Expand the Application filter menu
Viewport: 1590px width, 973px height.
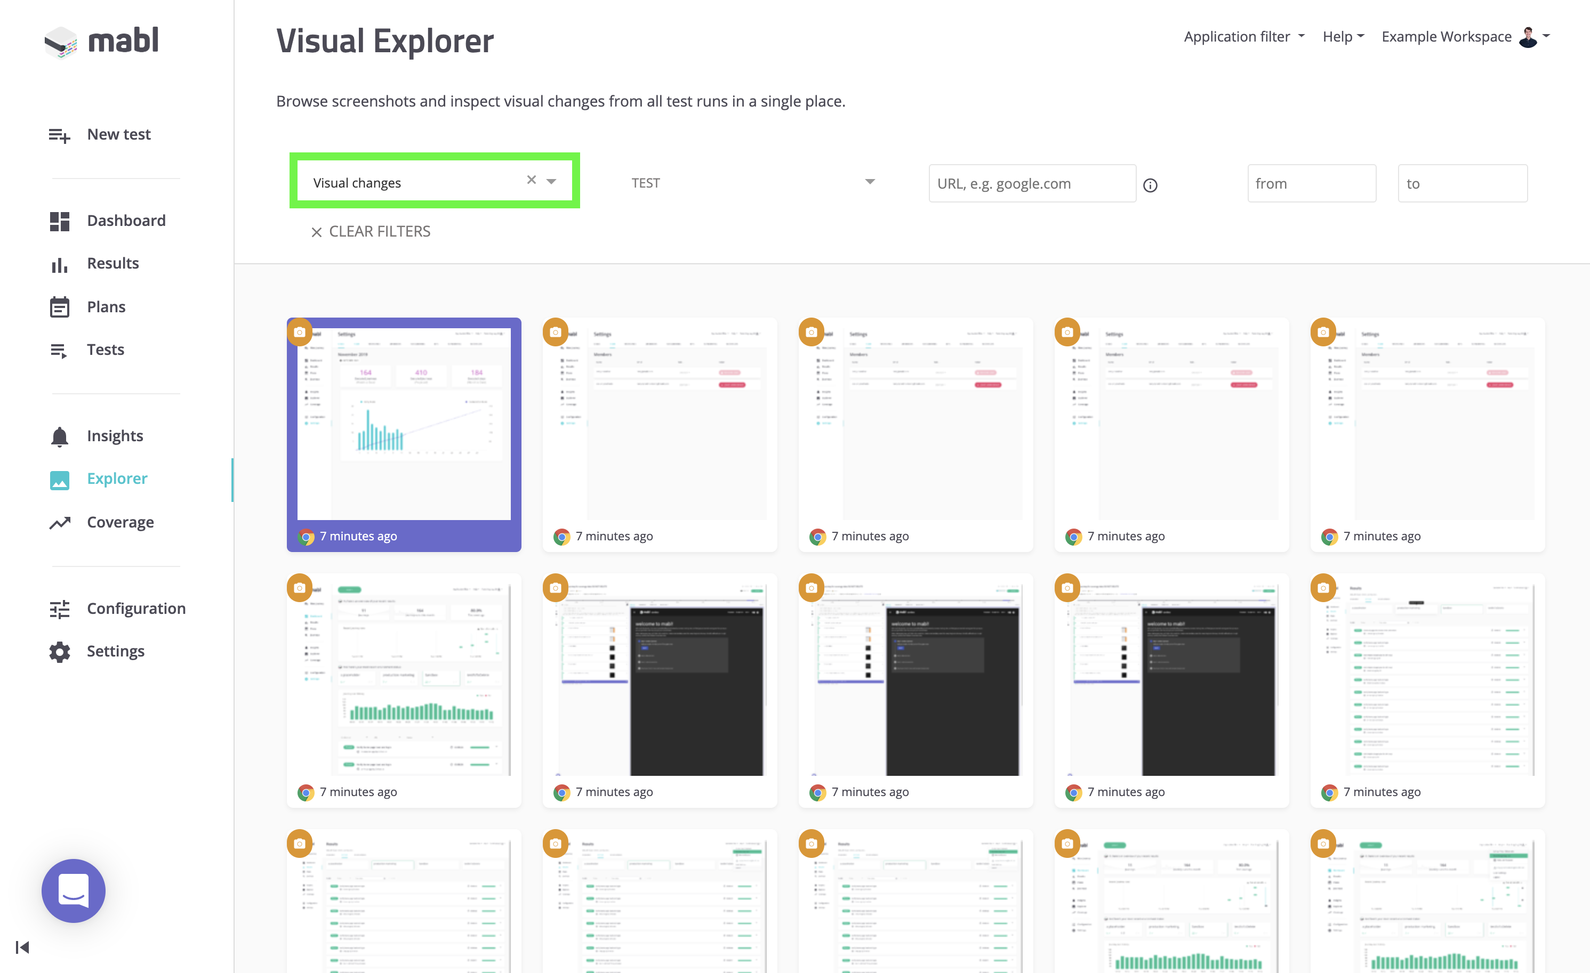(1243, 37)
